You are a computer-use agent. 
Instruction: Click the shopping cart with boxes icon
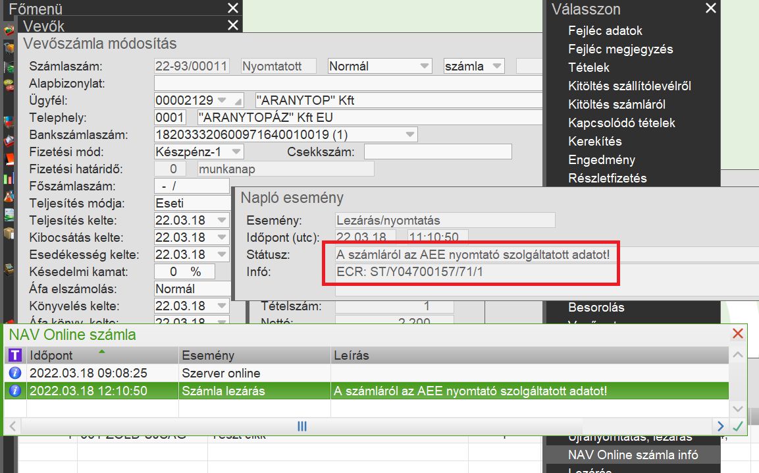(x=9, y=49)
